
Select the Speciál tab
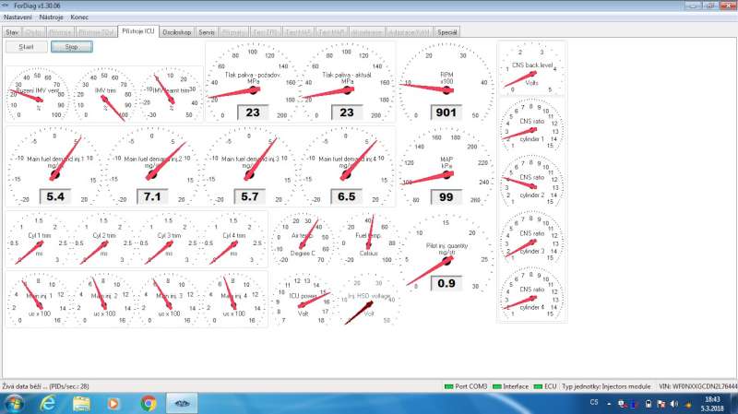[x=447, y=31]
